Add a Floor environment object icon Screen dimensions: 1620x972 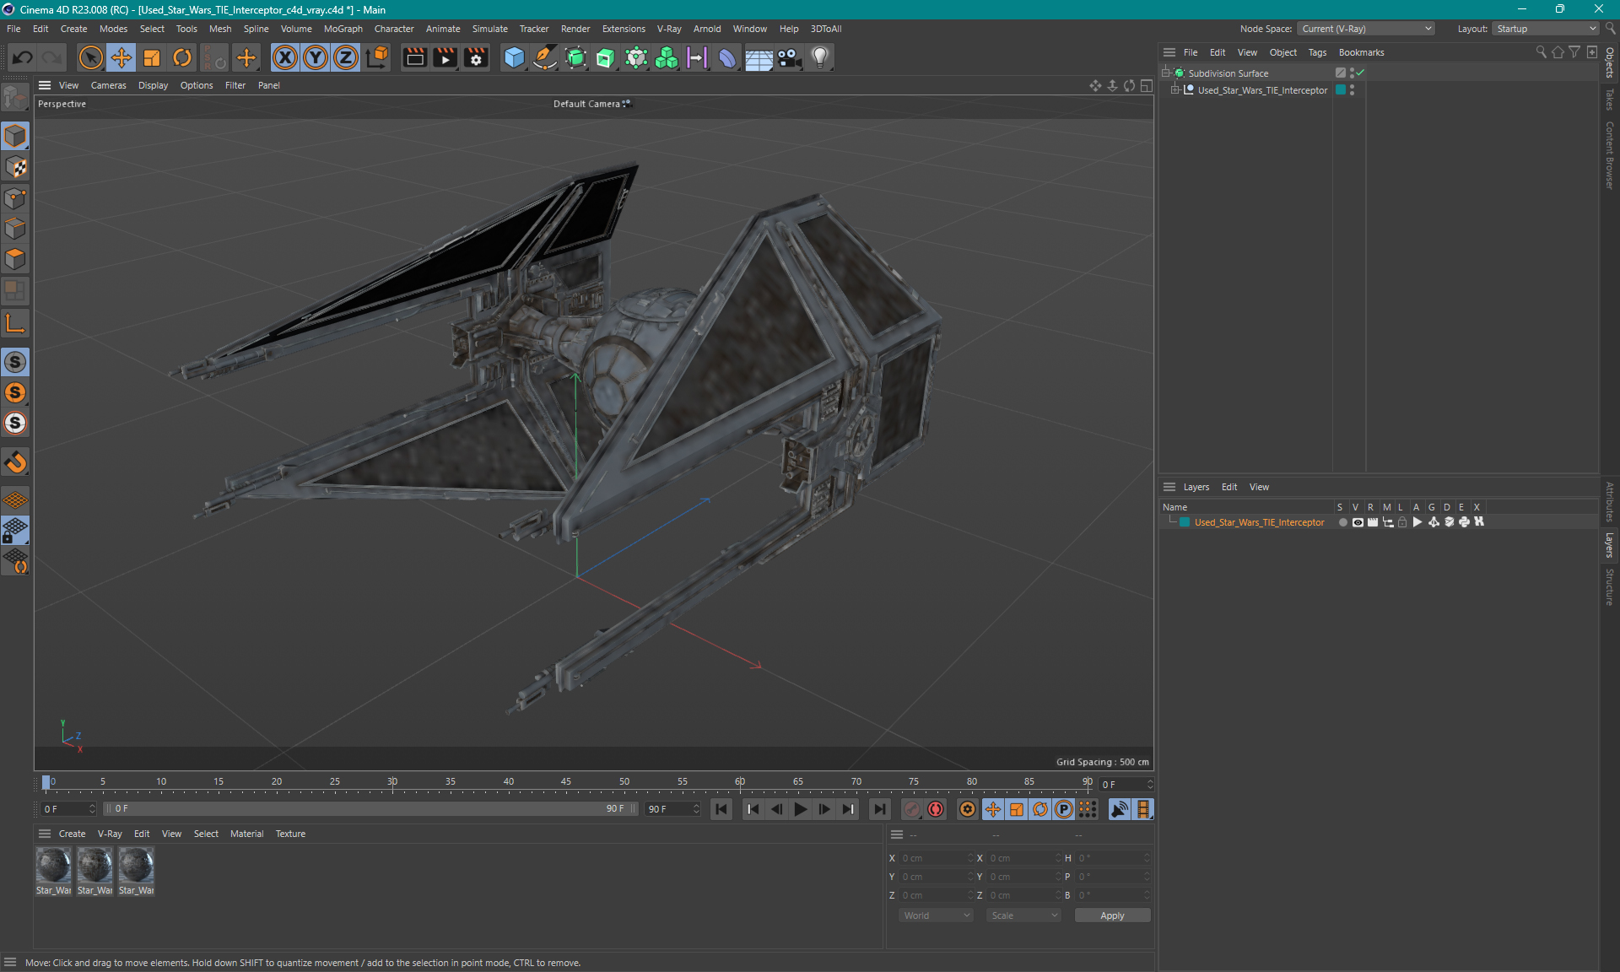[759, 57]
